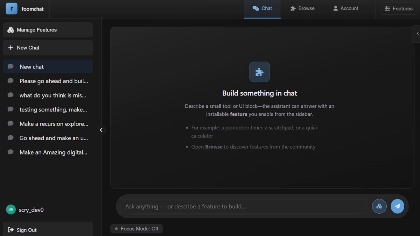
Task: Click the Ask anything message input field
Action: point(244,206)
